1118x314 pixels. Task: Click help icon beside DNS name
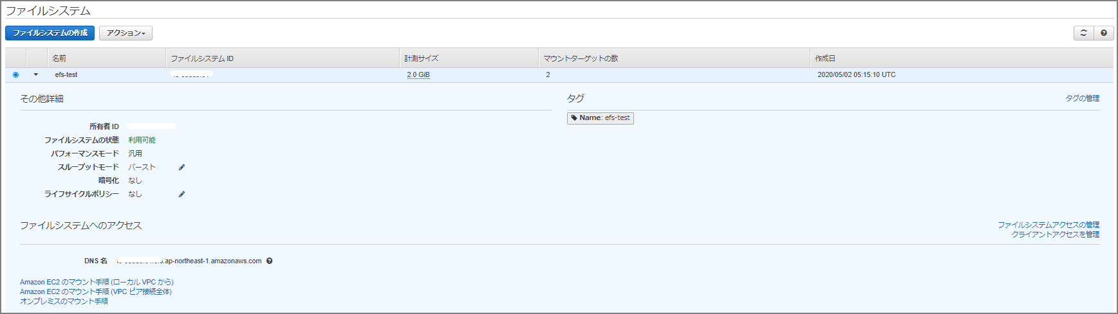pyautogui.click(x=269, y=261)
